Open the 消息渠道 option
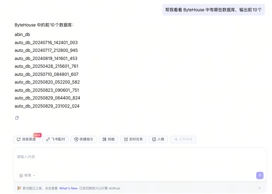Screen dimensions: 272x194 tap(26, 139)
